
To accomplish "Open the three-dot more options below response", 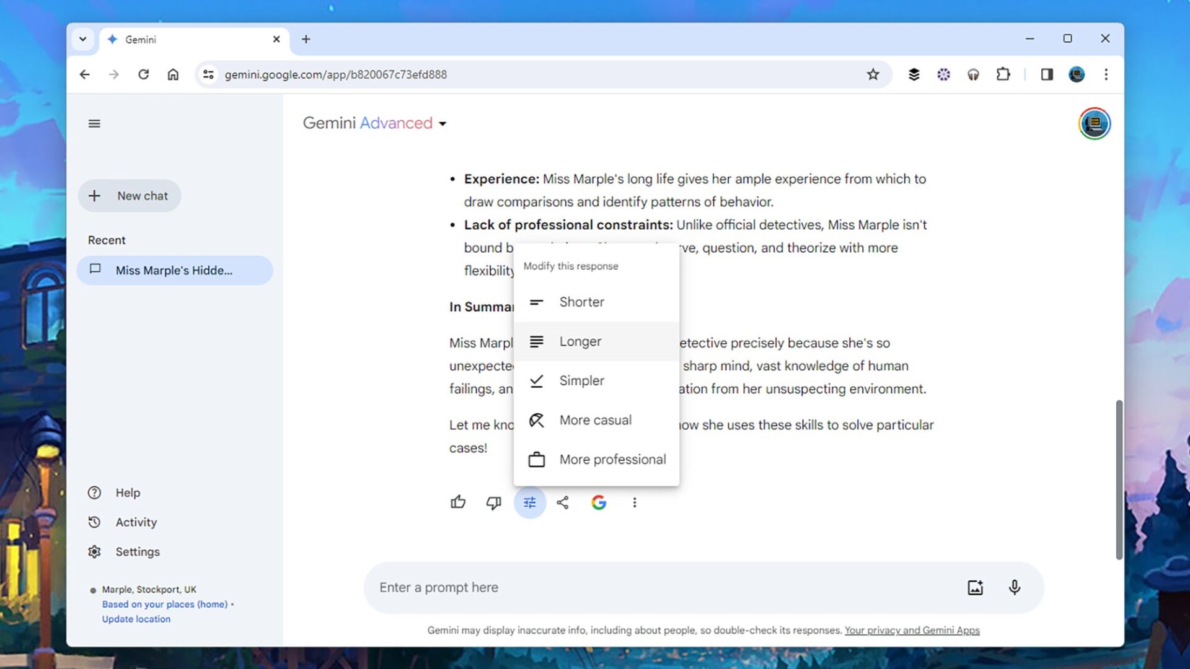I will pyautogui.click(x=634, y=502).
